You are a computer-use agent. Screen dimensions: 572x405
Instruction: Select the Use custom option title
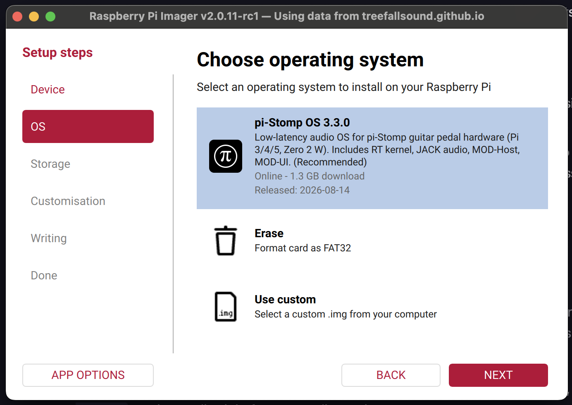(x=285, y=300)
